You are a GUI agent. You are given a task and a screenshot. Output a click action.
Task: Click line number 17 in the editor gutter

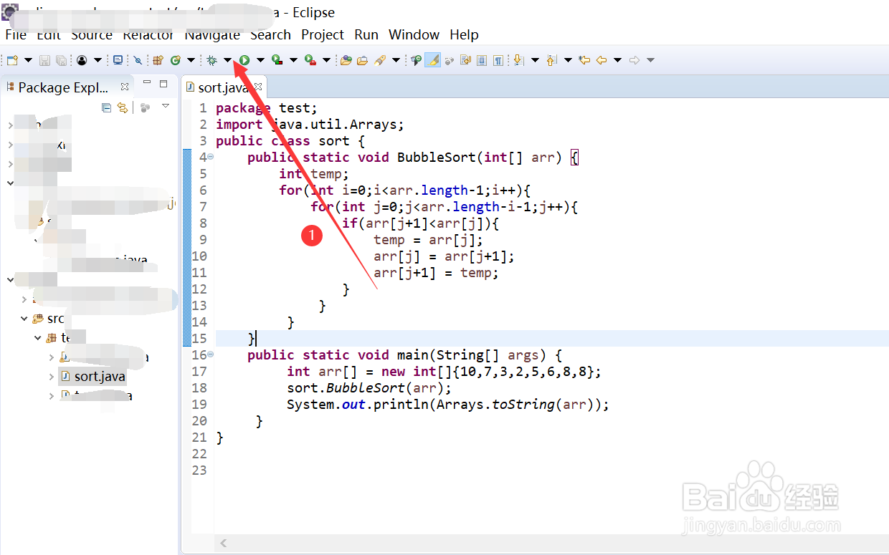[x=199, y=371]
